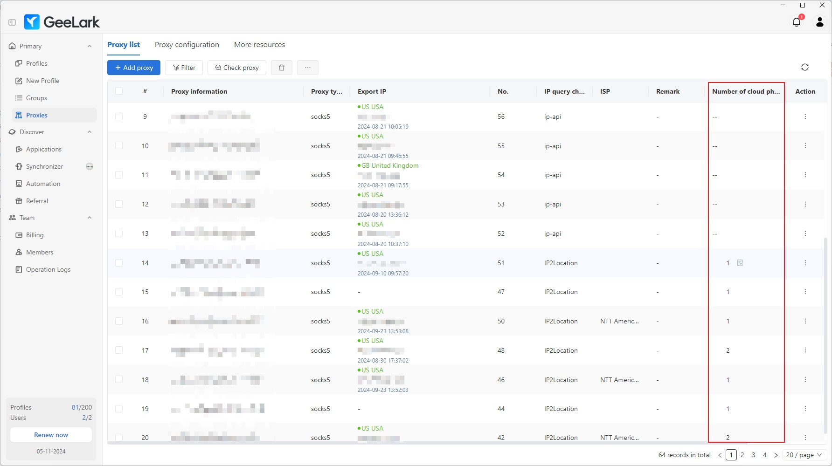The height and width of the screenshot is (466, 832).
Task: Collapse the sidebar with the panel icon
Action: [x=12, y=22]
